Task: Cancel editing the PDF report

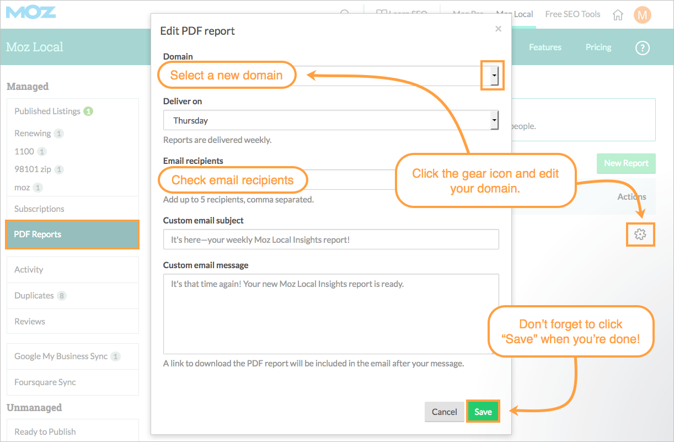Action: point(445,412)
